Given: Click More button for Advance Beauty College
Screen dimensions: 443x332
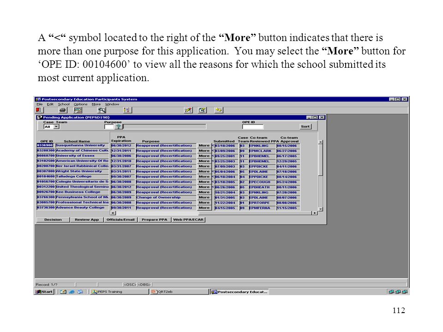Looking at the screenshot, I should (204, 208).
